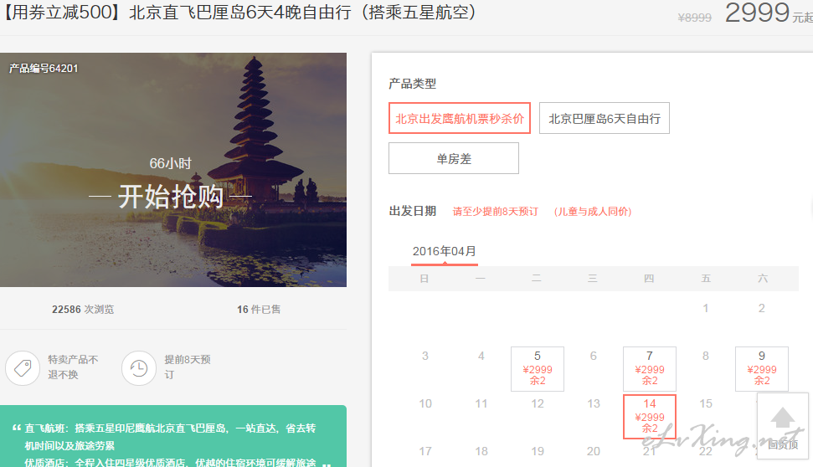Click calendar date 13
This screenshot has width=813, height=467.
click(x=593, y=403)
